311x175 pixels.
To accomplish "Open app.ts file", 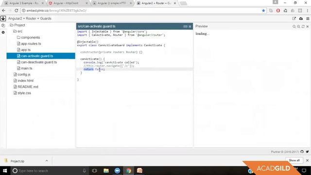I will click(24, 50).
